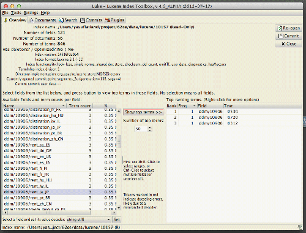The height and width of the screenshot is (233, 306).
Task: Select field ddm/10906/rent_zh_CN
Action: [59, 204]
